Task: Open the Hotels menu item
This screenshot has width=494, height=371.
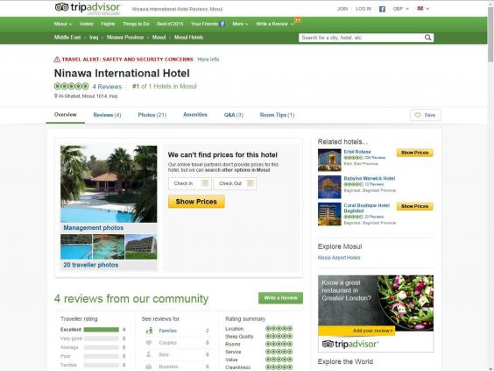Action: [87, 24]
